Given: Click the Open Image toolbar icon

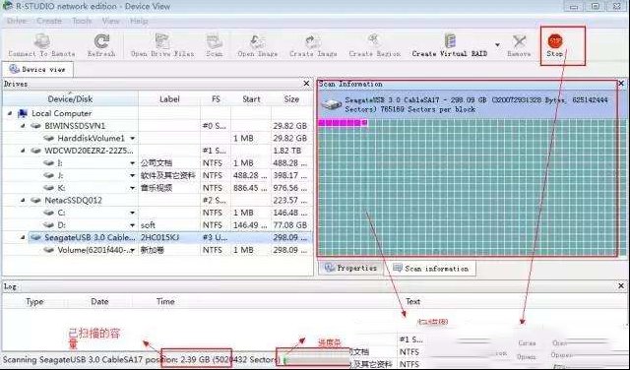Looking at the screenshot, I should pos(257,45).
